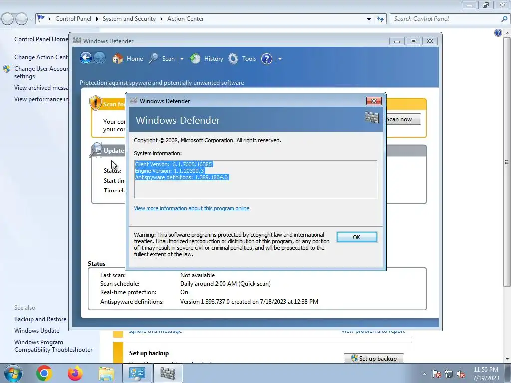The image size is (511, 383).
Task: Click Set up backup button
Action: pyautogui.click(x=374, y=358)
